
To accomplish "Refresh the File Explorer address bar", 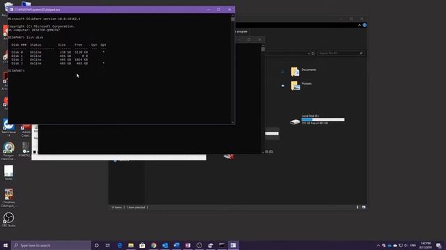I will tap(313, 53).
